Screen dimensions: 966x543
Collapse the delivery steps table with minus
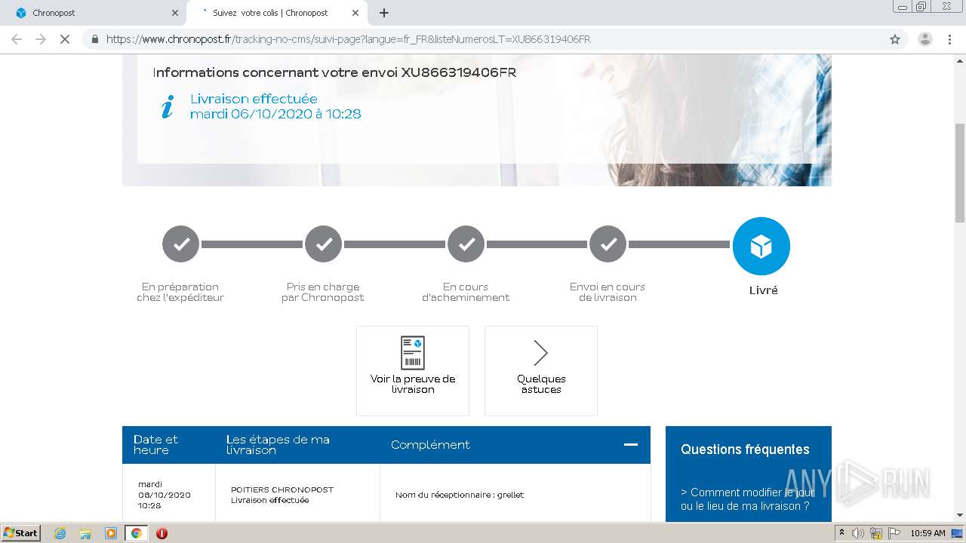point(631,444)
